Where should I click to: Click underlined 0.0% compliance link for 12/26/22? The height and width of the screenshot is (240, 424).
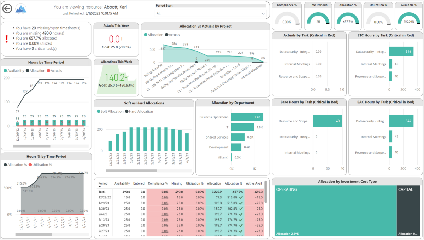pos(165,198)
